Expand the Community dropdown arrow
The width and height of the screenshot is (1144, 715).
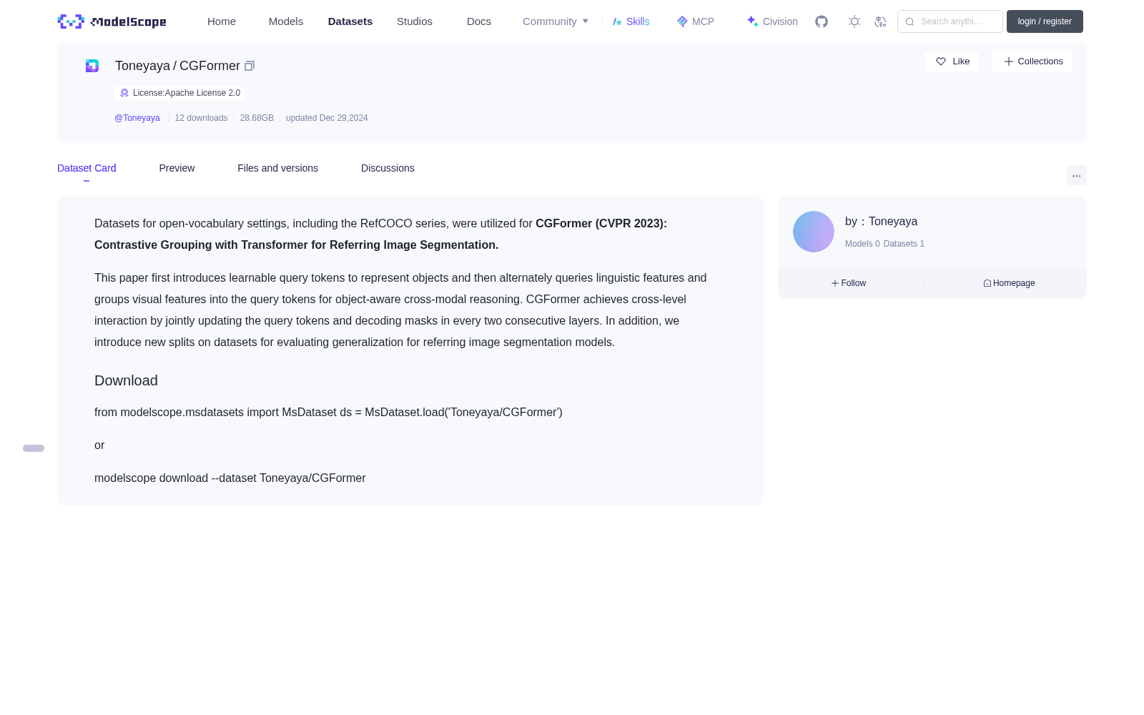point(586,21)
